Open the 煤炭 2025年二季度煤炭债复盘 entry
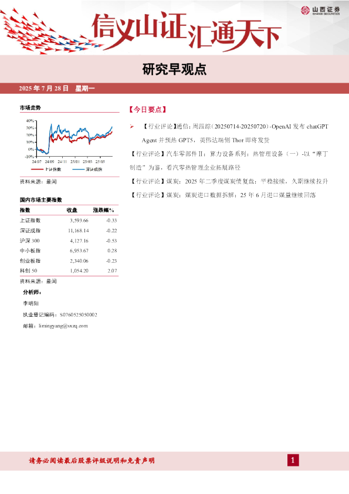Screen dimensions: 349x494 229,181
